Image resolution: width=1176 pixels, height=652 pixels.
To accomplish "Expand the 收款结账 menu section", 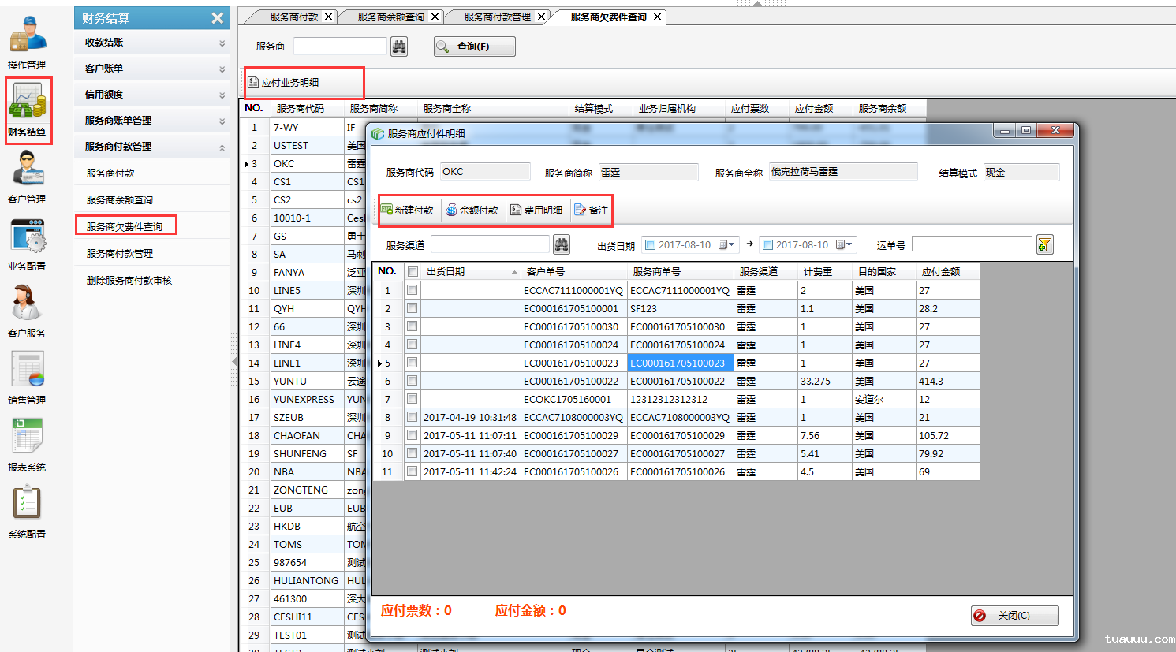I will tap(151, 41).
